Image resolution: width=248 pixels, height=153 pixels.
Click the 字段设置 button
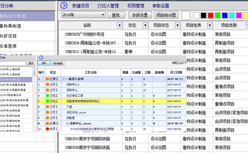click(140, 15)
